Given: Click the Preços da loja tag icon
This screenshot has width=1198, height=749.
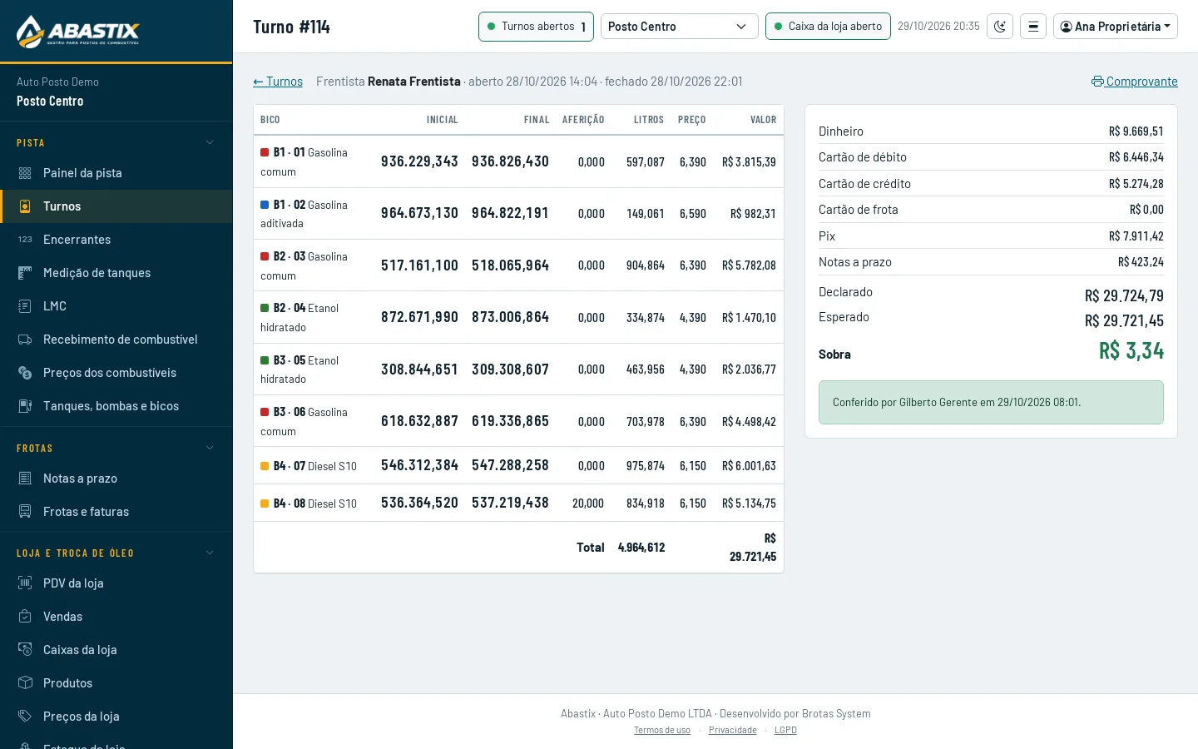Looking at the screenshot, I should point(25,717).
